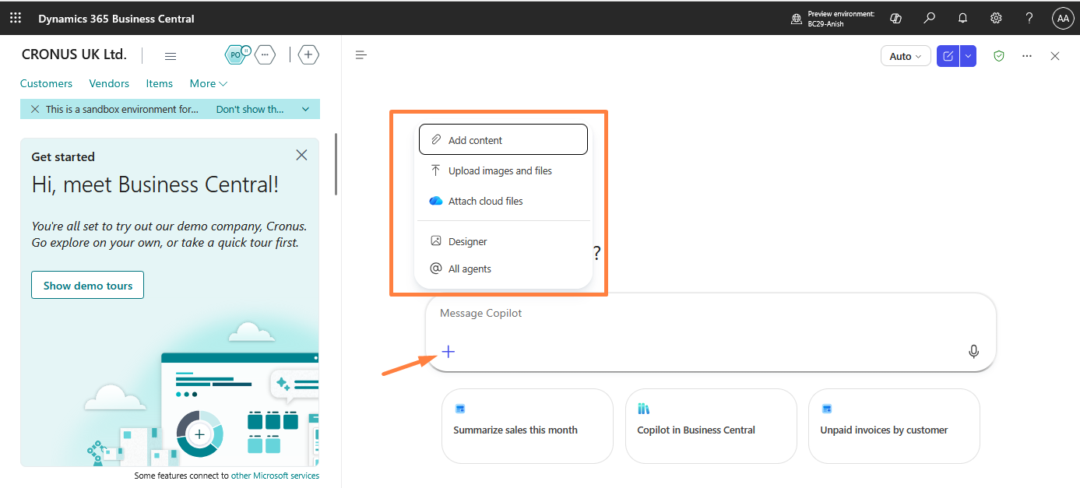Click Show demo tours button
Screen dimensions: 1080x488
[88, 286]
